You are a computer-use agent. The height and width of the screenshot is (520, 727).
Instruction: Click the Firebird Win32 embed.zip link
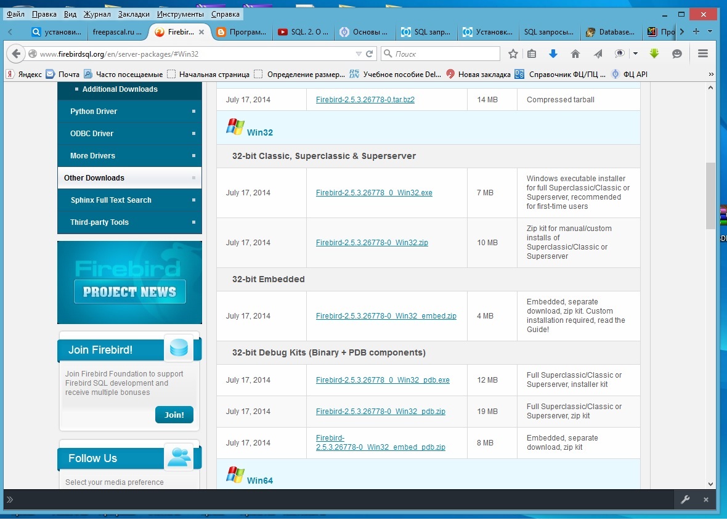(x=386, y=316)
